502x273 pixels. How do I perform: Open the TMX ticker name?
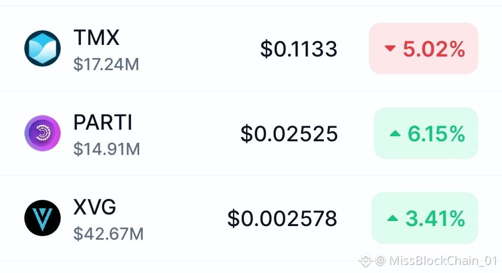(x=96, y=37)
